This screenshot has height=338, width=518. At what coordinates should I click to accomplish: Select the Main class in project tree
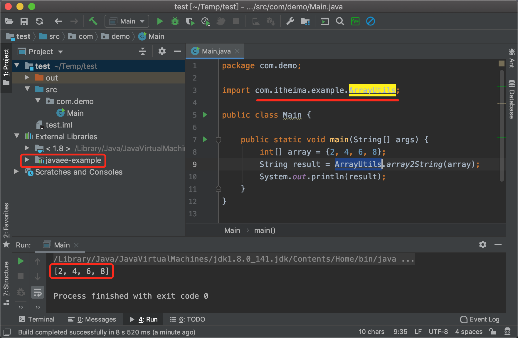[x=70, y=113]
